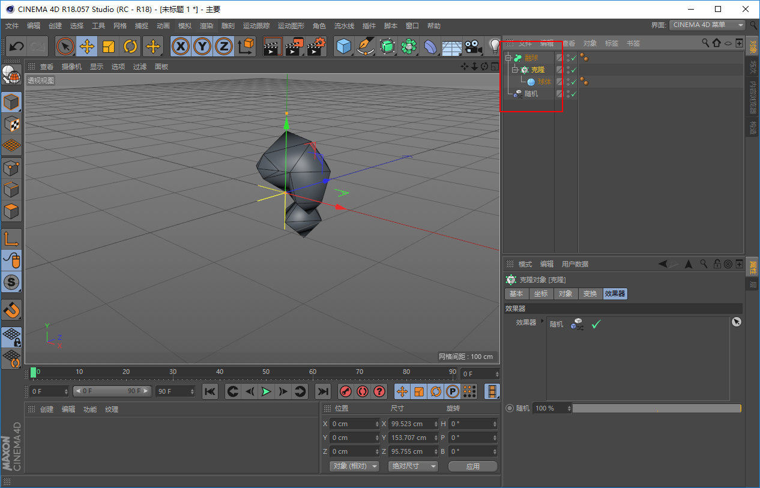Open the 运动图形 menu
The width and height of the screenshot is (760, 488).
click(291, 26)
